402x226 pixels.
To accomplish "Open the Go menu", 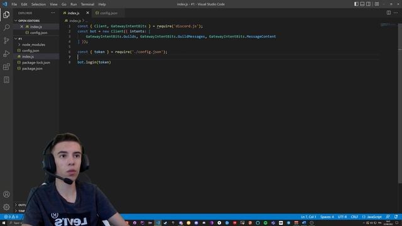I will coord(64,4).
